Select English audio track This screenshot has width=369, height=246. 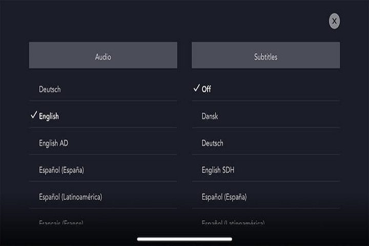pos(49,116)
